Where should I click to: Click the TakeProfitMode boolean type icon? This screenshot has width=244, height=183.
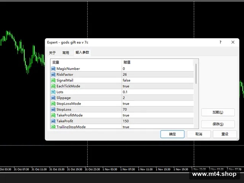click(x=53, y=115)
